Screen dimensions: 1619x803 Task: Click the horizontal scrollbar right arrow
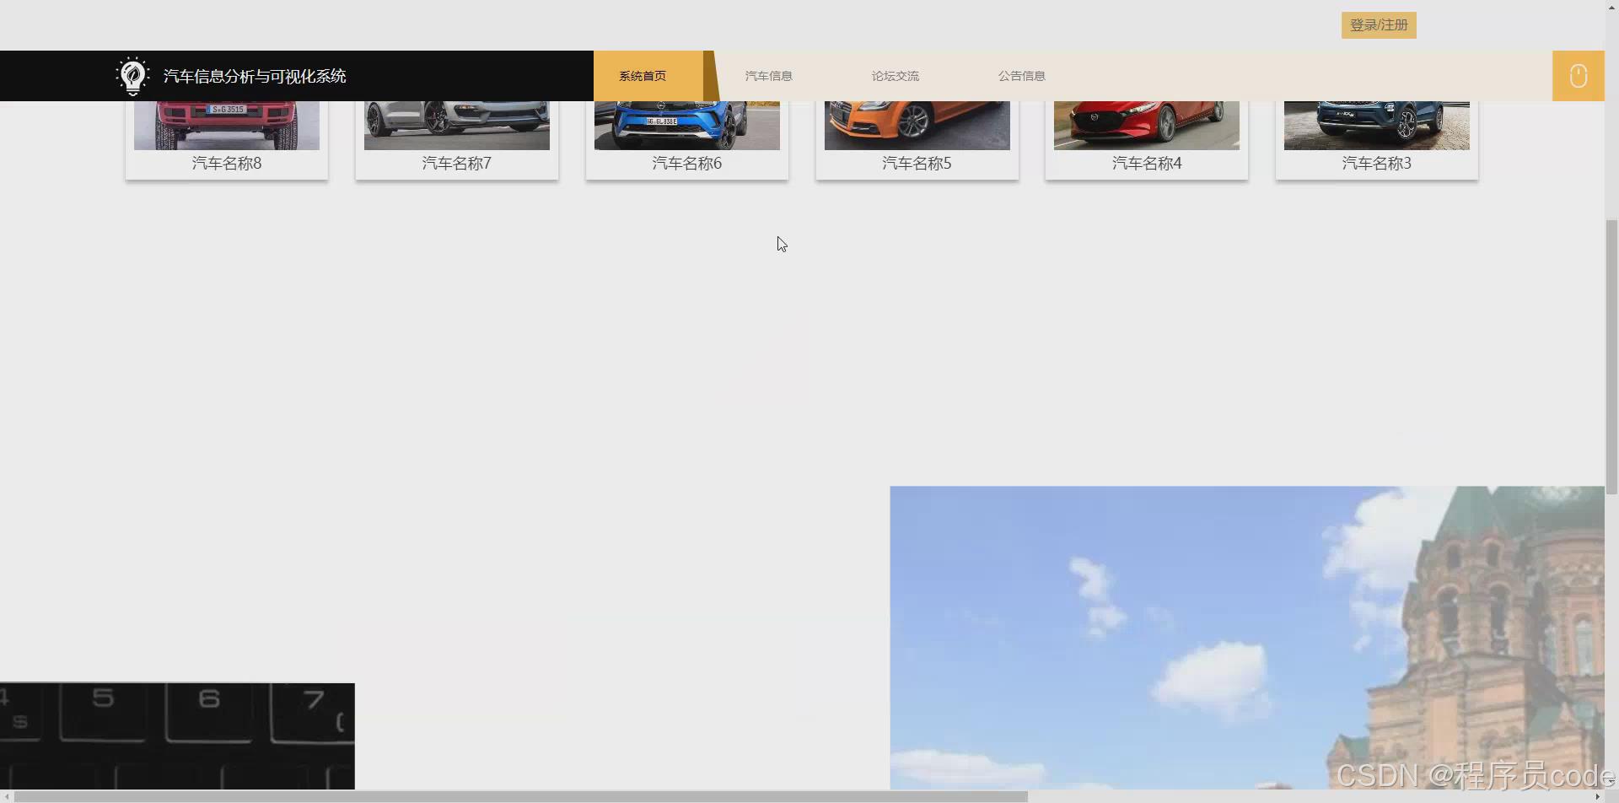pyautogui.click(x=1597, y=796)
